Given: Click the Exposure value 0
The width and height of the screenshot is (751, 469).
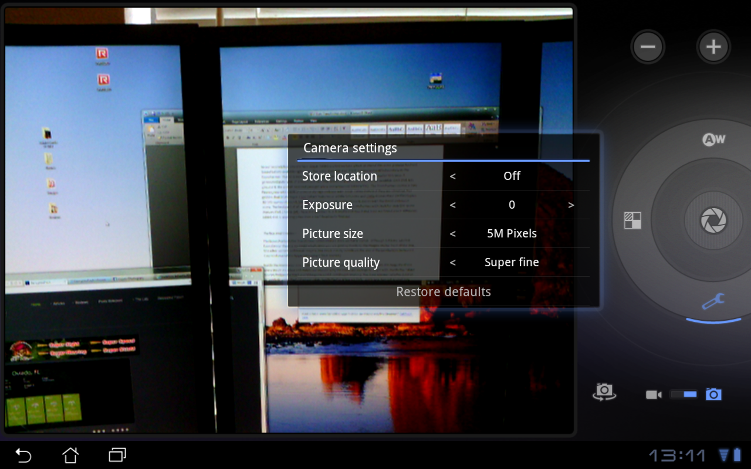Looking at the screenshot, I should 512,205.
